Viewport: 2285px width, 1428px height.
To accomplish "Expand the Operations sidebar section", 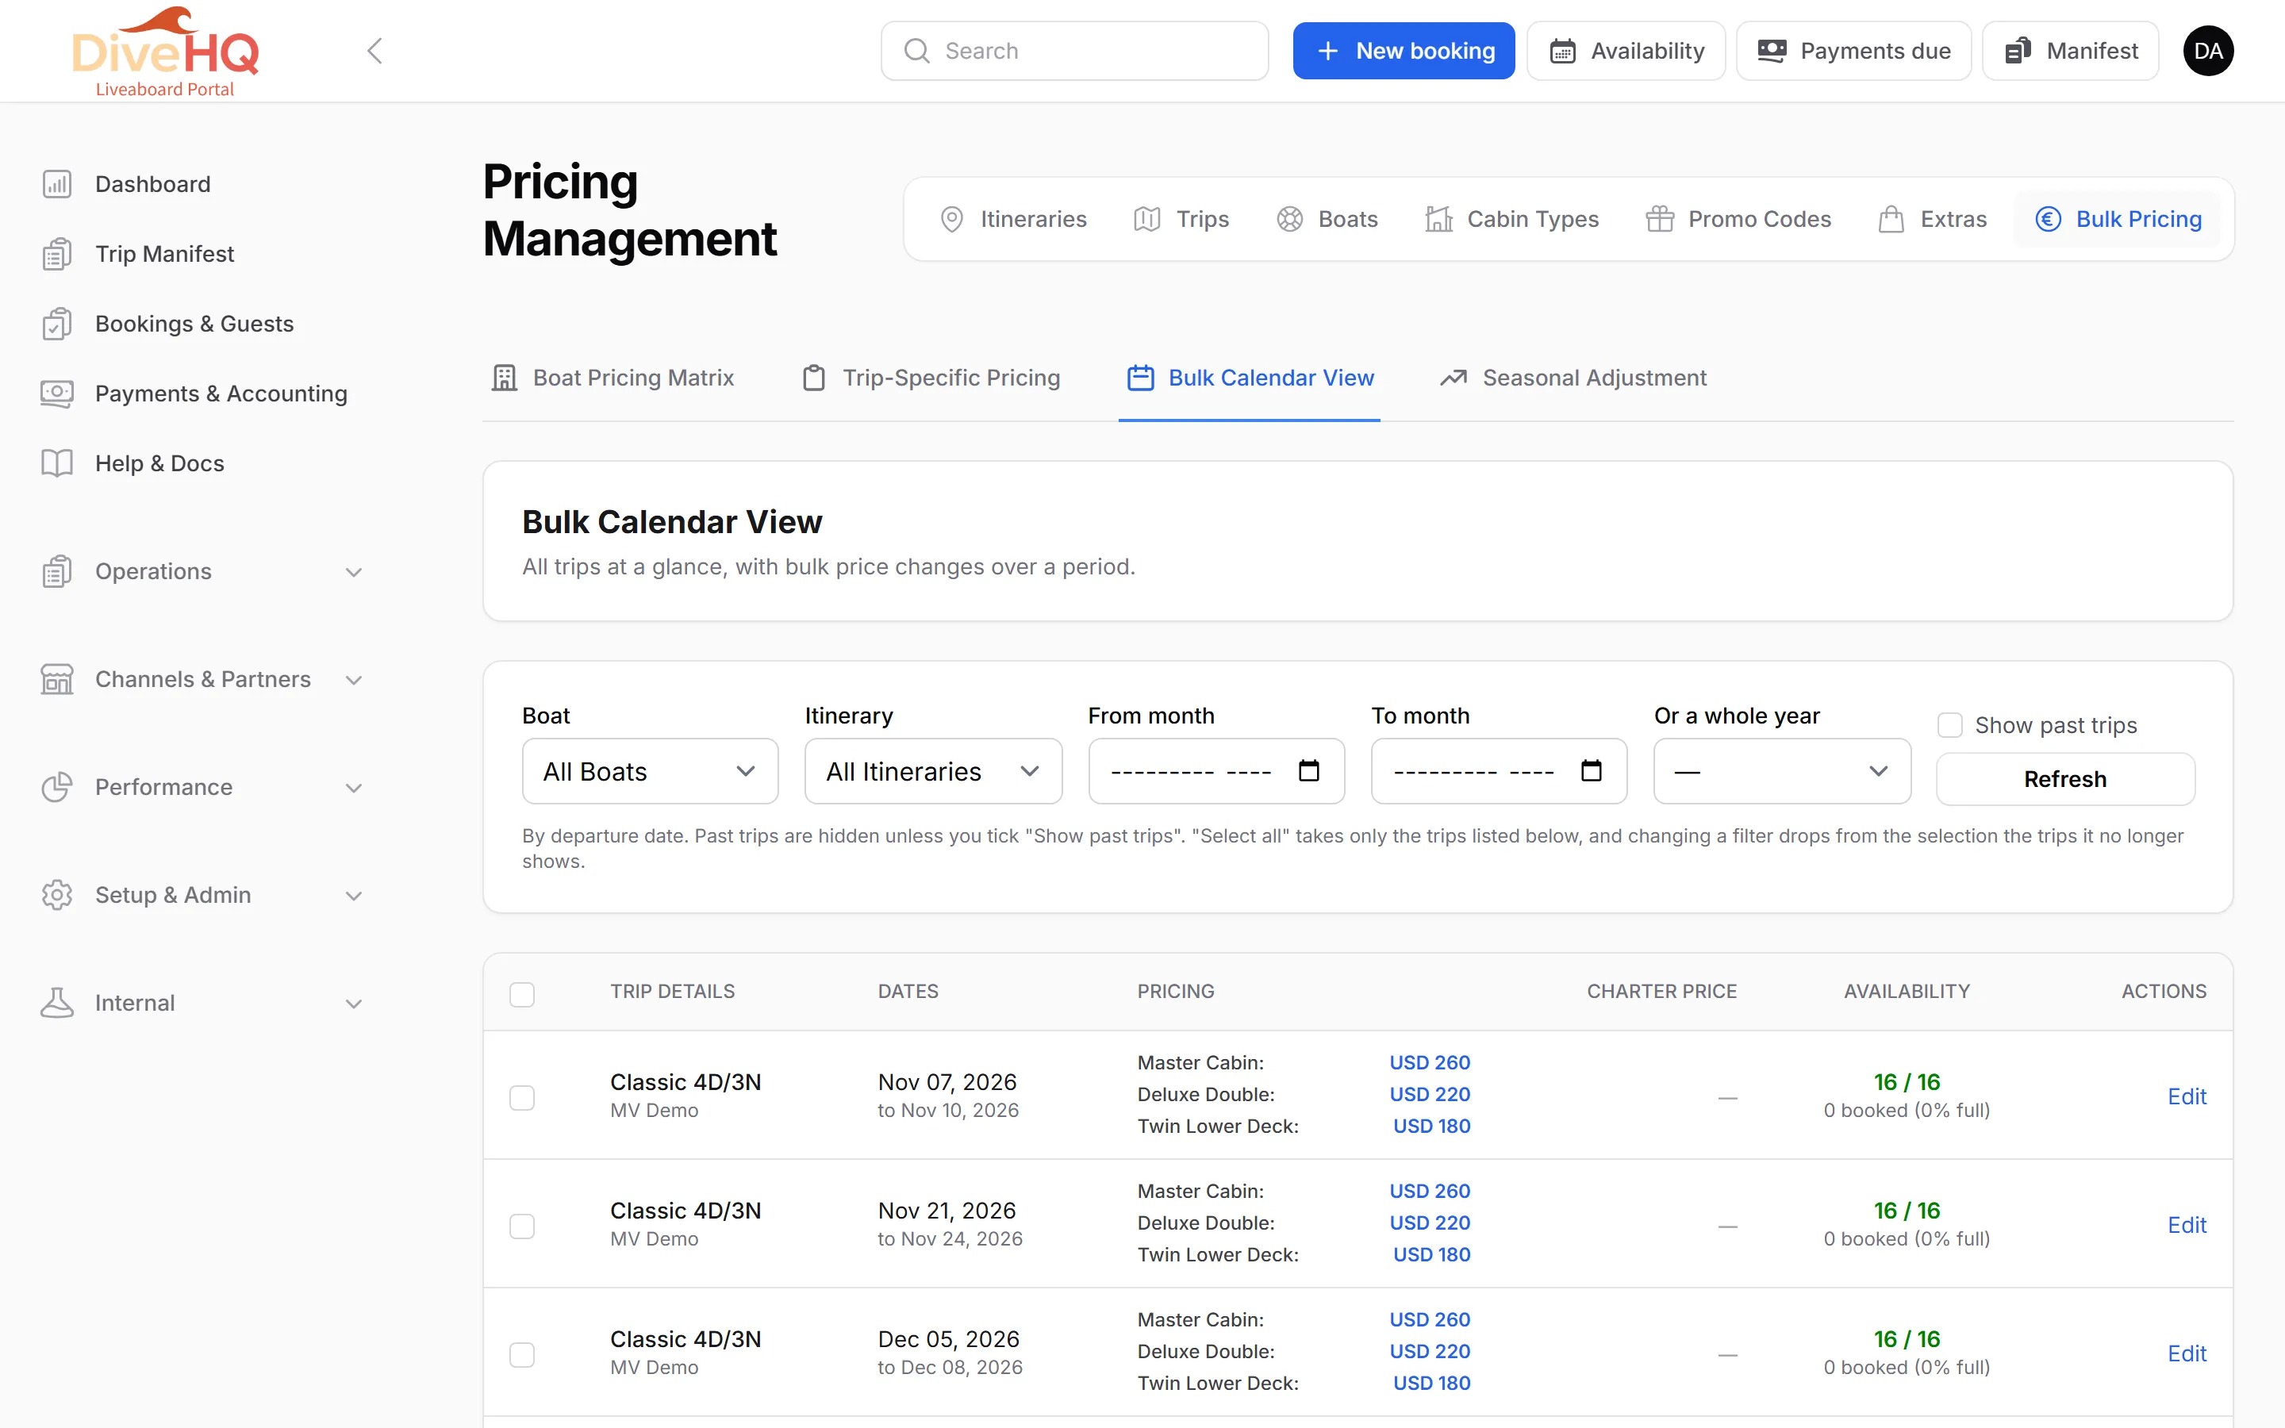I will point(202,571).
